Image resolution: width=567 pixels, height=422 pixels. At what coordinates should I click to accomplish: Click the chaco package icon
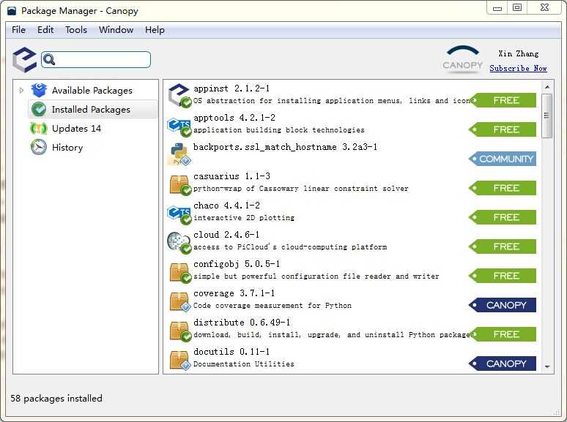(x=179, y=215)
